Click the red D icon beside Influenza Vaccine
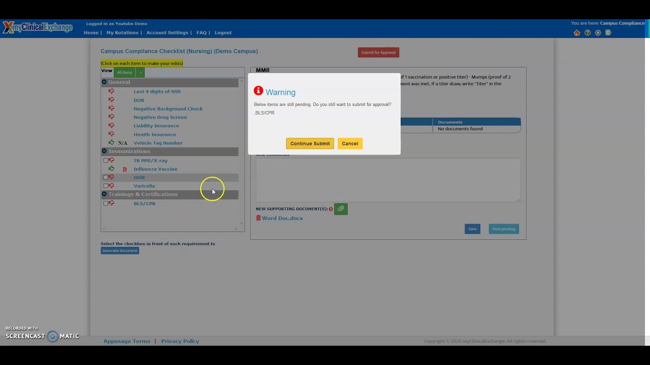This screenshot has width=650, height=365. (x=124, y=169)
